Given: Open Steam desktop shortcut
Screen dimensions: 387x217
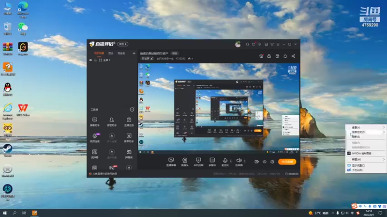Looking at the screenshot, I should [8, 150].
